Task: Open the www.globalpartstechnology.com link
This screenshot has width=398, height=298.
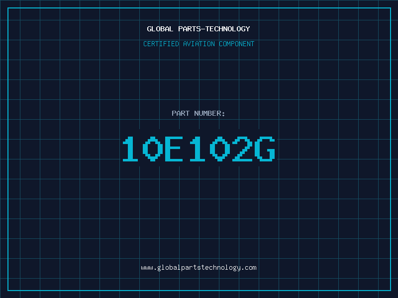Action: (199, 268)
